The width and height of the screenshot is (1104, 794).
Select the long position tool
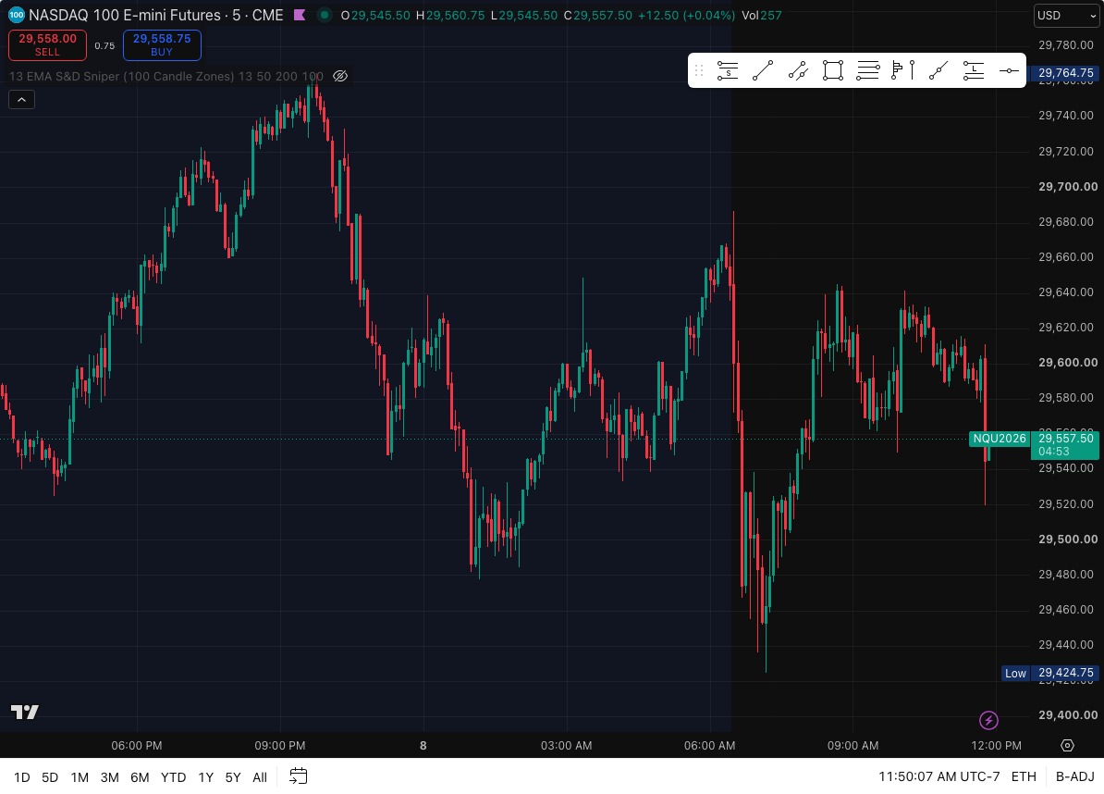click(x=974, y=70)
